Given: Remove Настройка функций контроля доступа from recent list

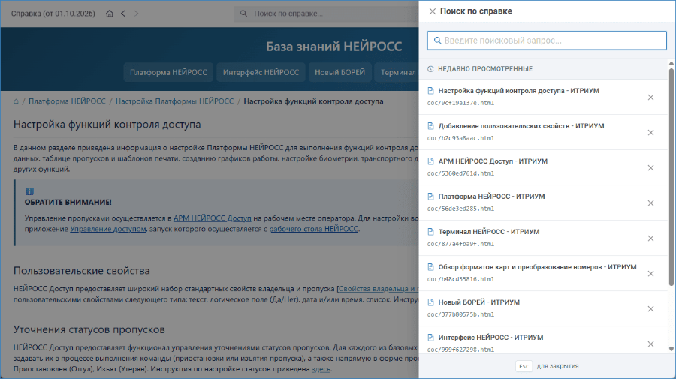Looking at the screenshot, I should coord(650,98).
